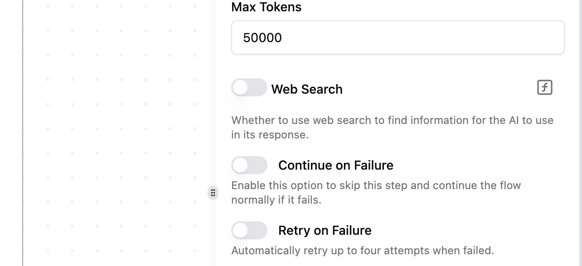This screenshot has height=266, width=582.
Task: Click the 'retry up to four attempts' description
Action: pos(362,250)
